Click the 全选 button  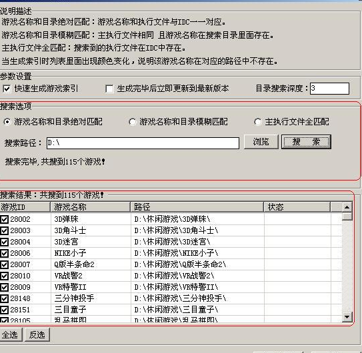11,334
